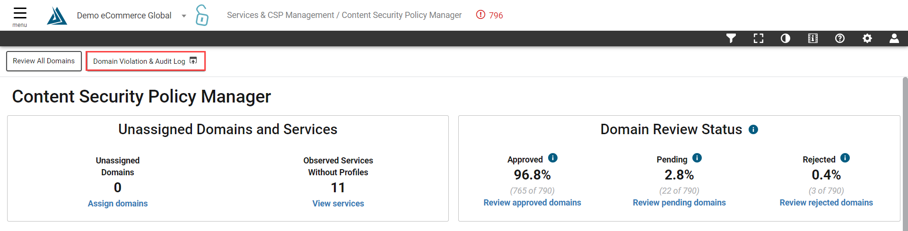Click the Review All Domains button
The height and width of the screenshot is (231, 908).
pos(44,61)
